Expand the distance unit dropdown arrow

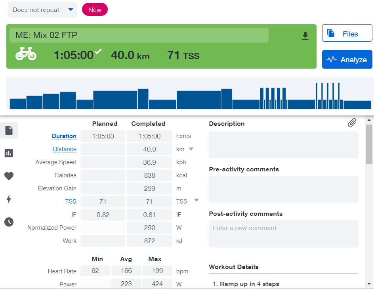[x=191, y=149]
